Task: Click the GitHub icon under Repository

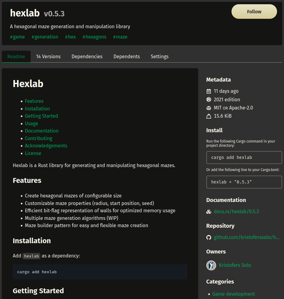Action: click(x=209, y=237)
